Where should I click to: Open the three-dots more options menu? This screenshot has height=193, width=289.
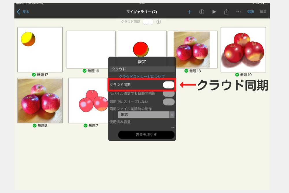click(238, 12)
